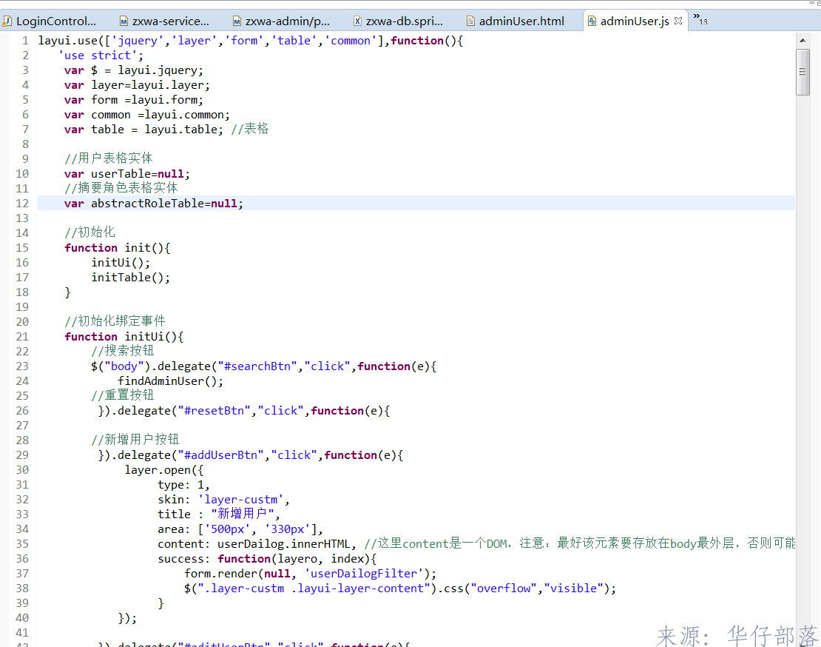Click the highlighted line 'var abstractRoleTable=null;'

[154, 204]
